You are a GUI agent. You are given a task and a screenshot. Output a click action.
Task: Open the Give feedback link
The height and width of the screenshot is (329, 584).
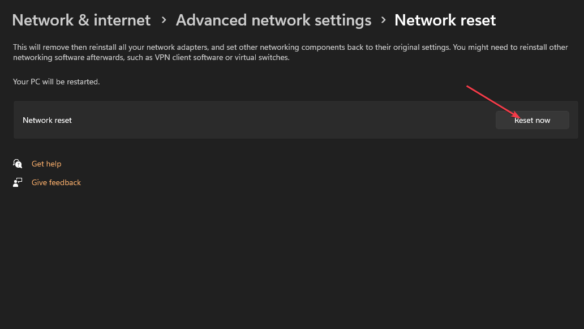[56, 182]
